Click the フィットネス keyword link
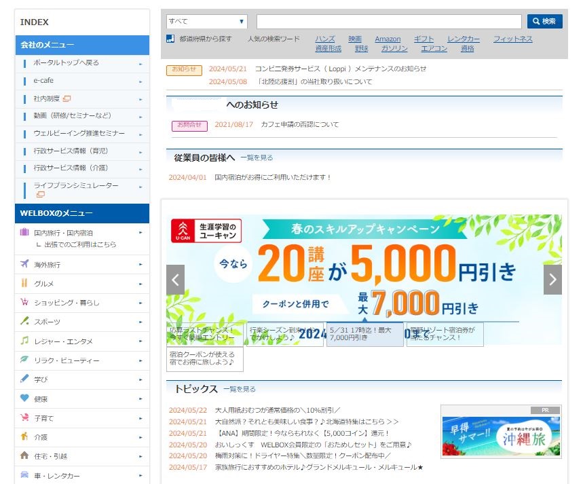 tap(512, 39)
